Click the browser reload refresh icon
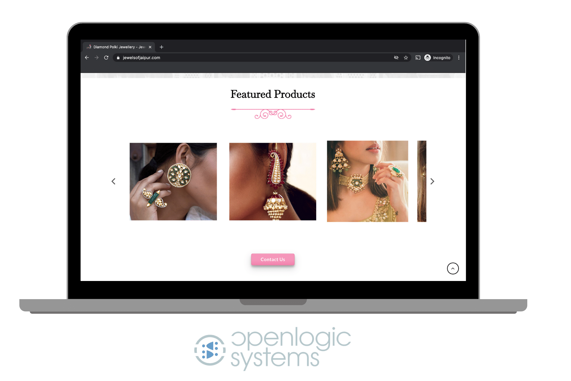Screen dimensions: 571x381 tap(107, 57)
